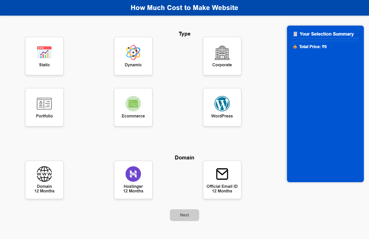The height and width of the screenshot is (239, 369).
Task: Select the Domain 12 Months card
Action: click(x=44, y=180)
